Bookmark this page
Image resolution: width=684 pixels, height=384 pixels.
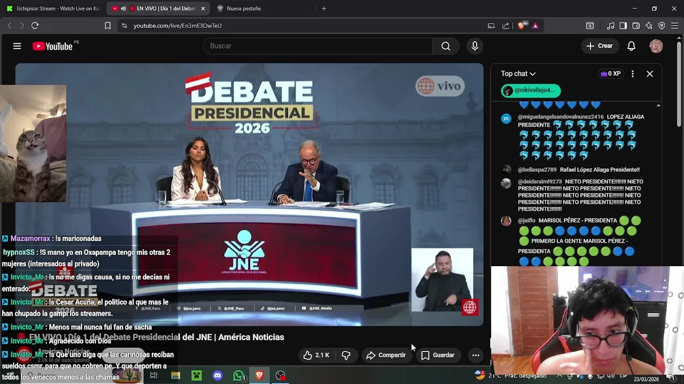click(x=107, y=26)
